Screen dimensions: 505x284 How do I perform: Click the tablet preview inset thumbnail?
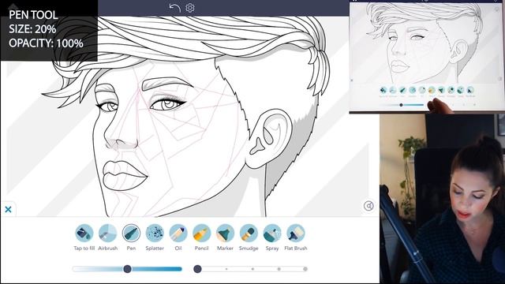pos(426,57)
